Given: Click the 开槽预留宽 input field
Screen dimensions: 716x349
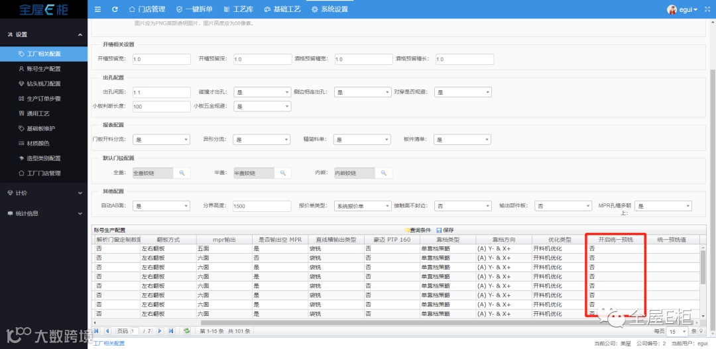Looking at the screenshot, I should click(x=161, y=60).
